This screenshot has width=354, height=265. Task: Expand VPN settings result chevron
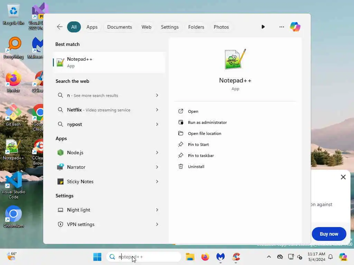tap(157, 224)
